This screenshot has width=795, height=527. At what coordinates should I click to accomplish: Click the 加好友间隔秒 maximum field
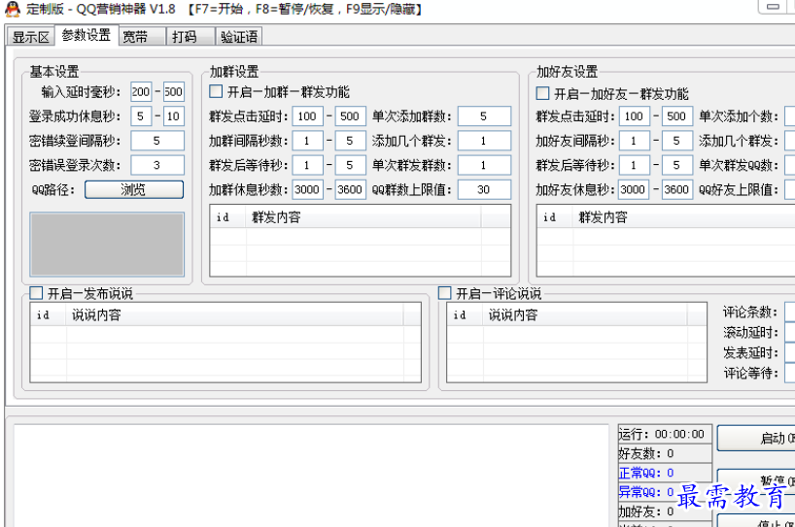(x=676, y=141)
